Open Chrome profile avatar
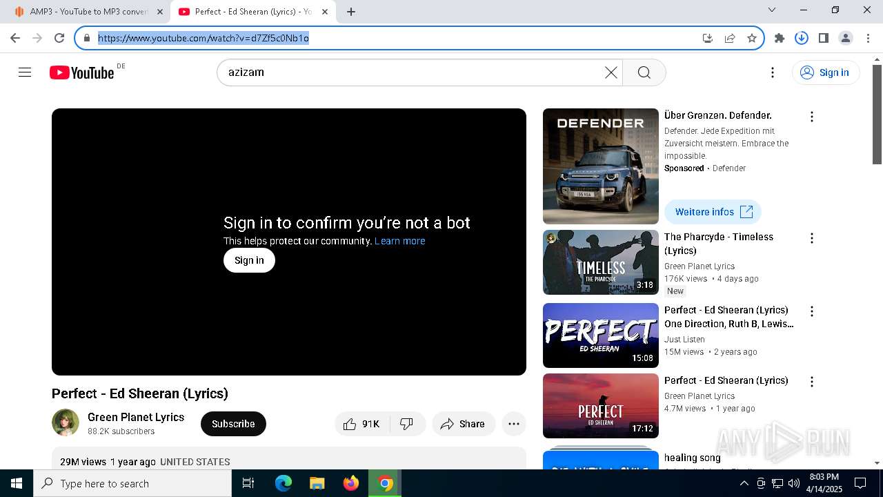The image size is (883, 497). [846, 38]
